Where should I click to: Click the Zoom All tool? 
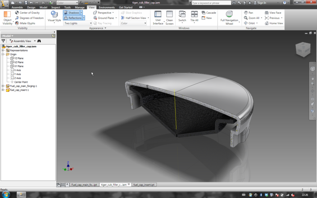click(x=252, y=18)
